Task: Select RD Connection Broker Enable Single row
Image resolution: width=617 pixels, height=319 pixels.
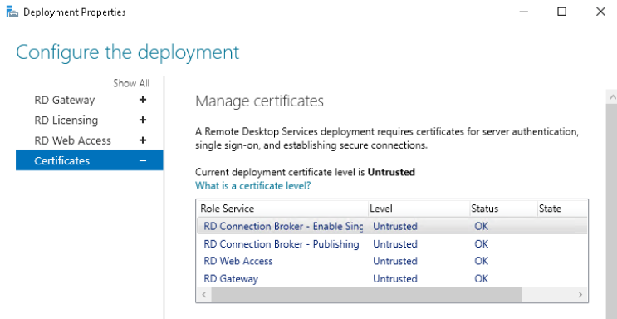Action: 391,227
